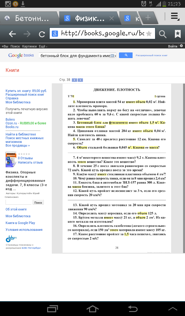Open Моя библиотека below Справка
The image size is (185, 316).
coord(18,102)
